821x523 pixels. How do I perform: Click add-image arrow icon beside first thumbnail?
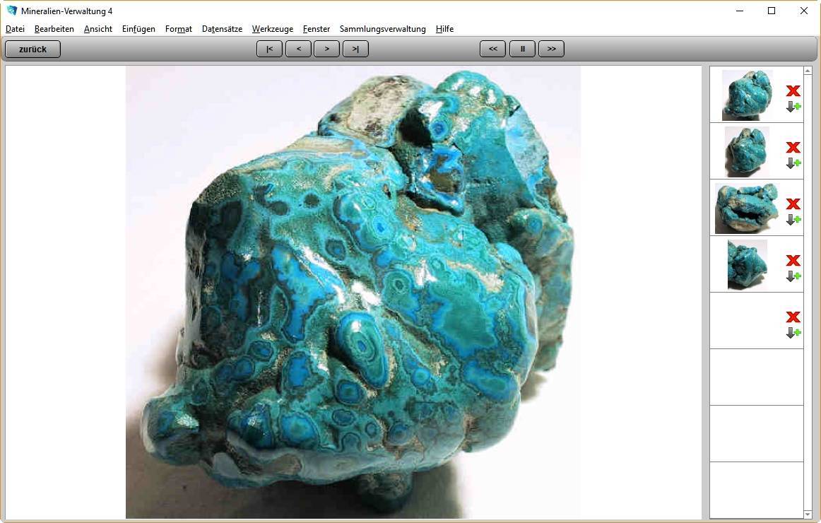pyautogui.click(x=793, y=107)
